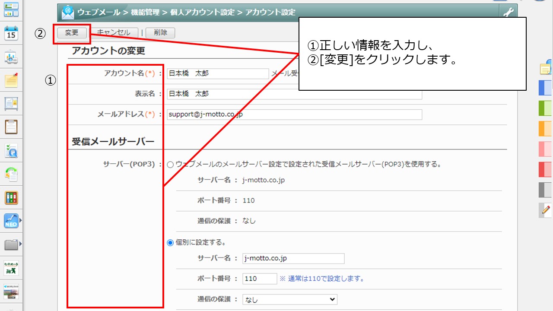
Task: Click the 'キャンセル' button
Action: click(x=113, y=32)
